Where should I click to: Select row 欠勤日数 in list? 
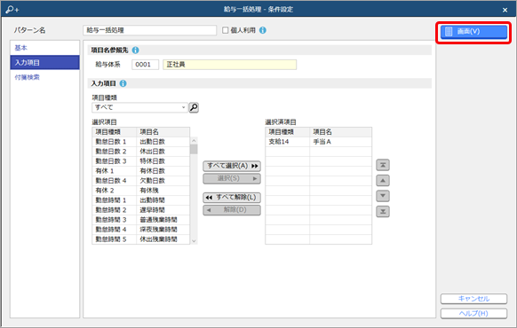click(140, 181)
